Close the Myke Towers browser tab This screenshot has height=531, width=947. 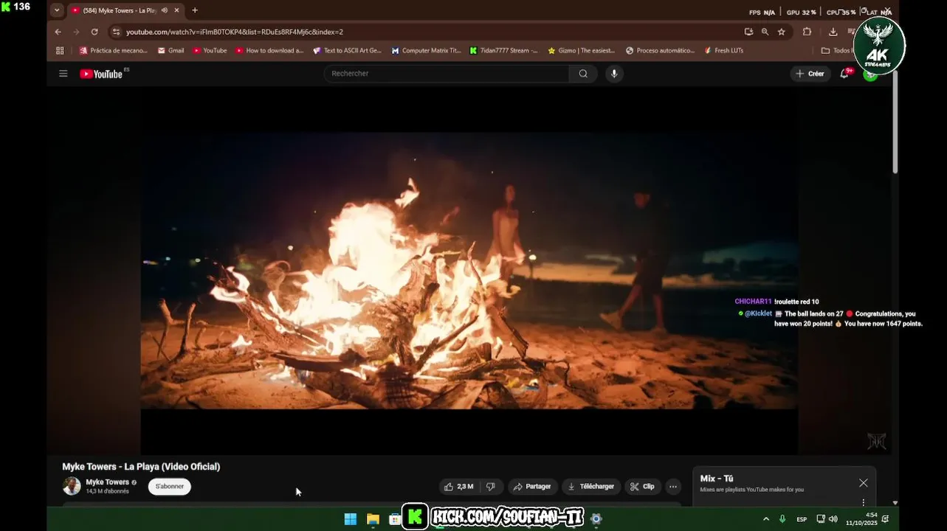[176, 10]
